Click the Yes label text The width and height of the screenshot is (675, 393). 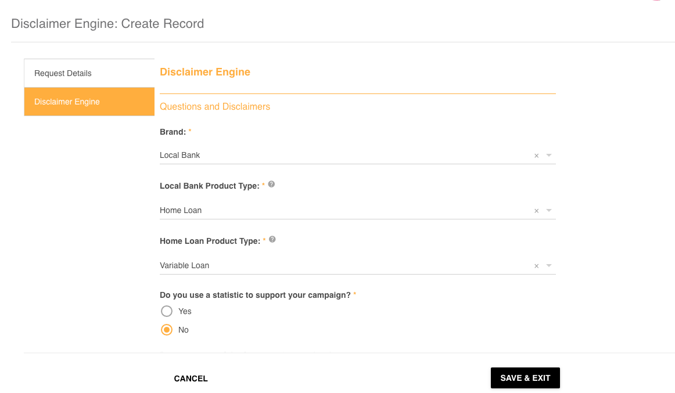point(185,311)
